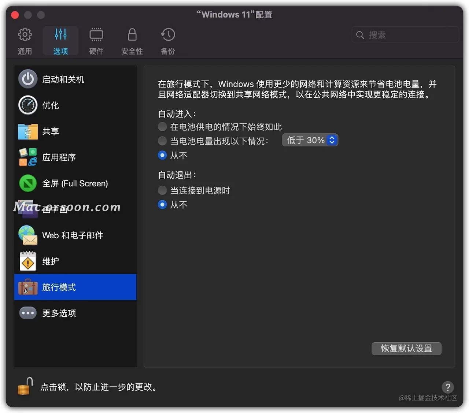Select 当电池电量出现以下情况 radio button

[x=162, y=141]
